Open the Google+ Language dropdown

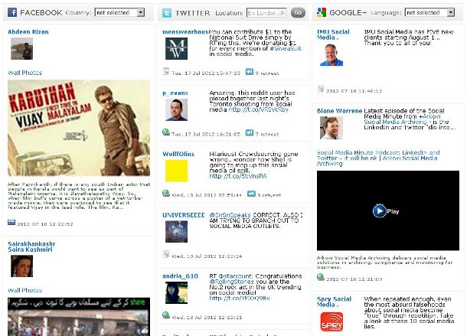click(x=429, y=12)
